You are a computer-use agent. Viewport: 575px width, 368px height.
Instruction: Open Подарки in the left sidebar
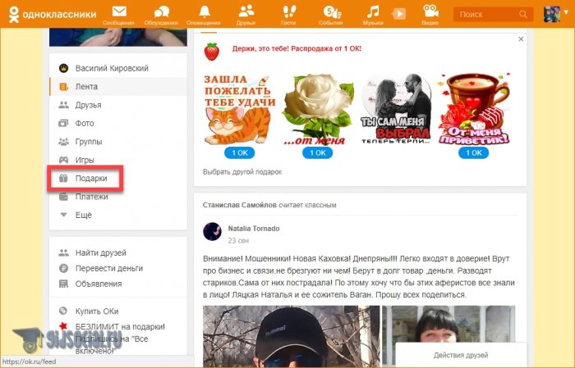pyautogui.click(x=91, y=178)
